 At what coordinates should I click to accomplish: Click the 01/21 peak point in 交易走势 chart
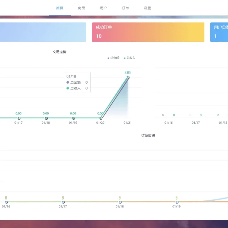[x=128, y=77]
